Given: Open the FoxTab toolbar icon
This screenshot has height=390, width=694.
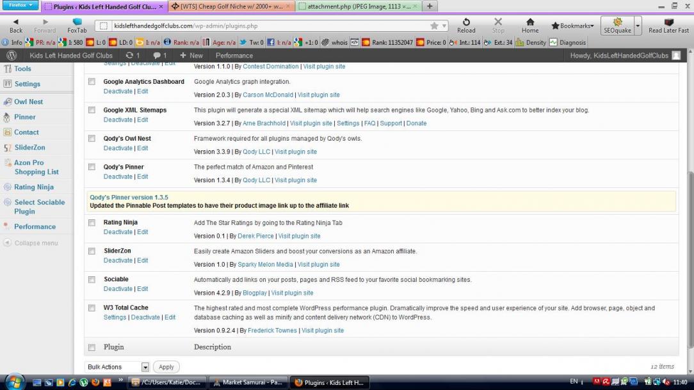Looking at the screenshot, I should (77, 26).
